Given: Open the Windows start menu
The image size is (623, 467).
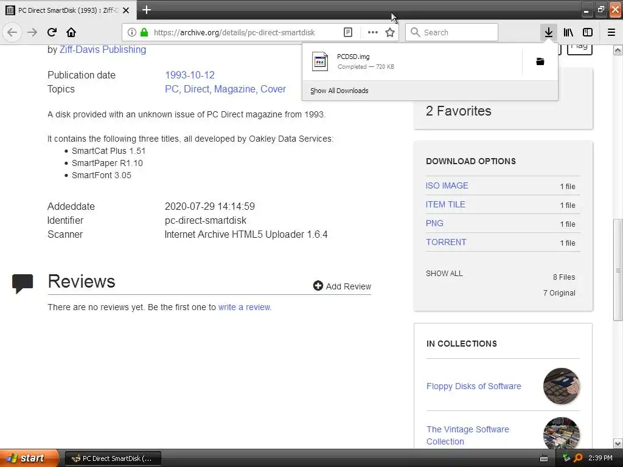Looking at the screenshot, I should (x=29, y=458).
